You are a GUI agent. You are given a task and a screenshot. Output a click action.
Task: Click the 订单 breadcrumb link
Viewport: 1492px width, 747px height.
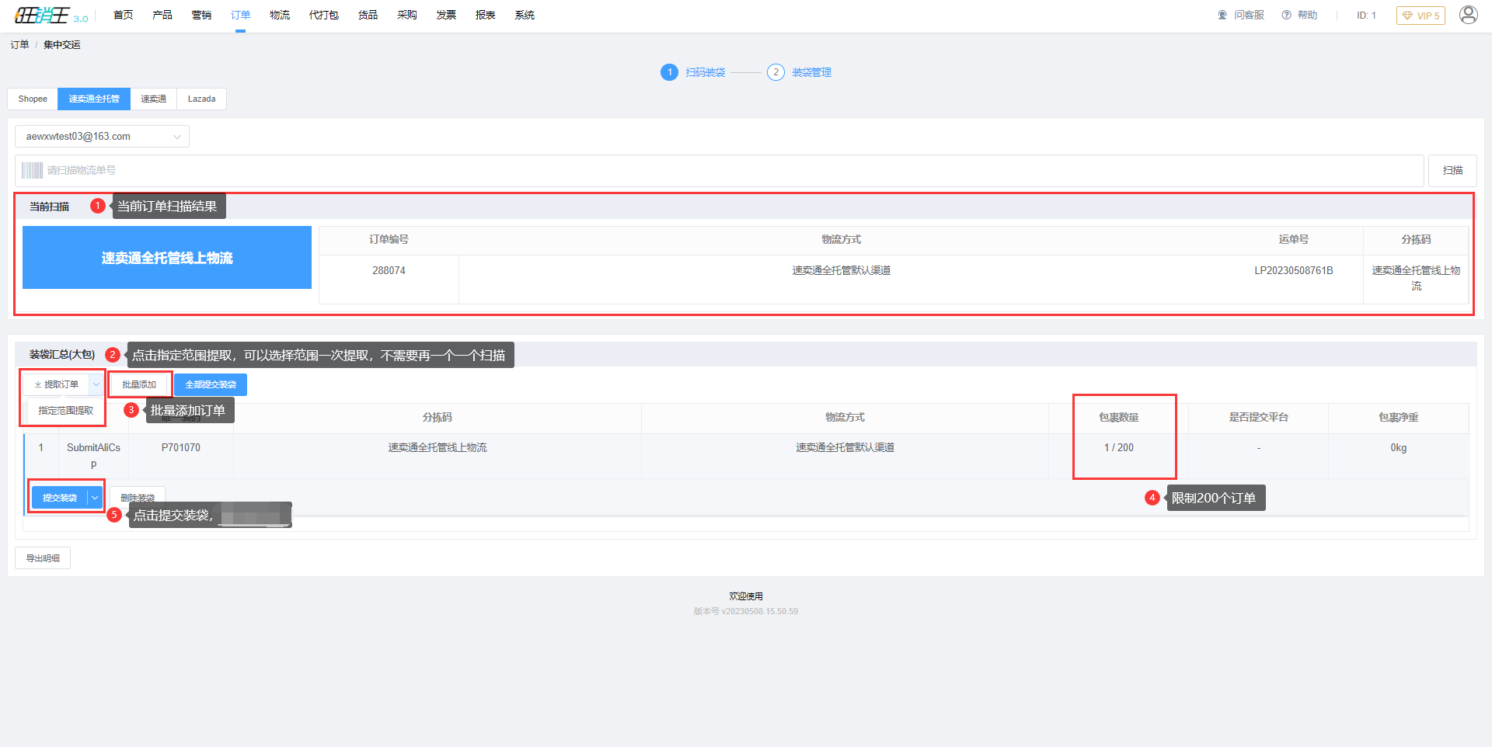pyautogui.click(x=19, y=45)
